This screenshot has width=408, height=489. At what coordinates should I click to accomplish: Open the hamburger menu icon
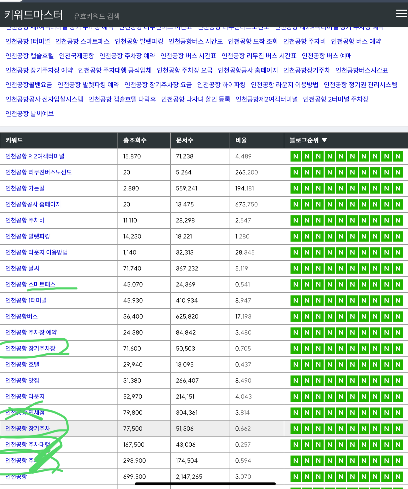click(401, 13)
